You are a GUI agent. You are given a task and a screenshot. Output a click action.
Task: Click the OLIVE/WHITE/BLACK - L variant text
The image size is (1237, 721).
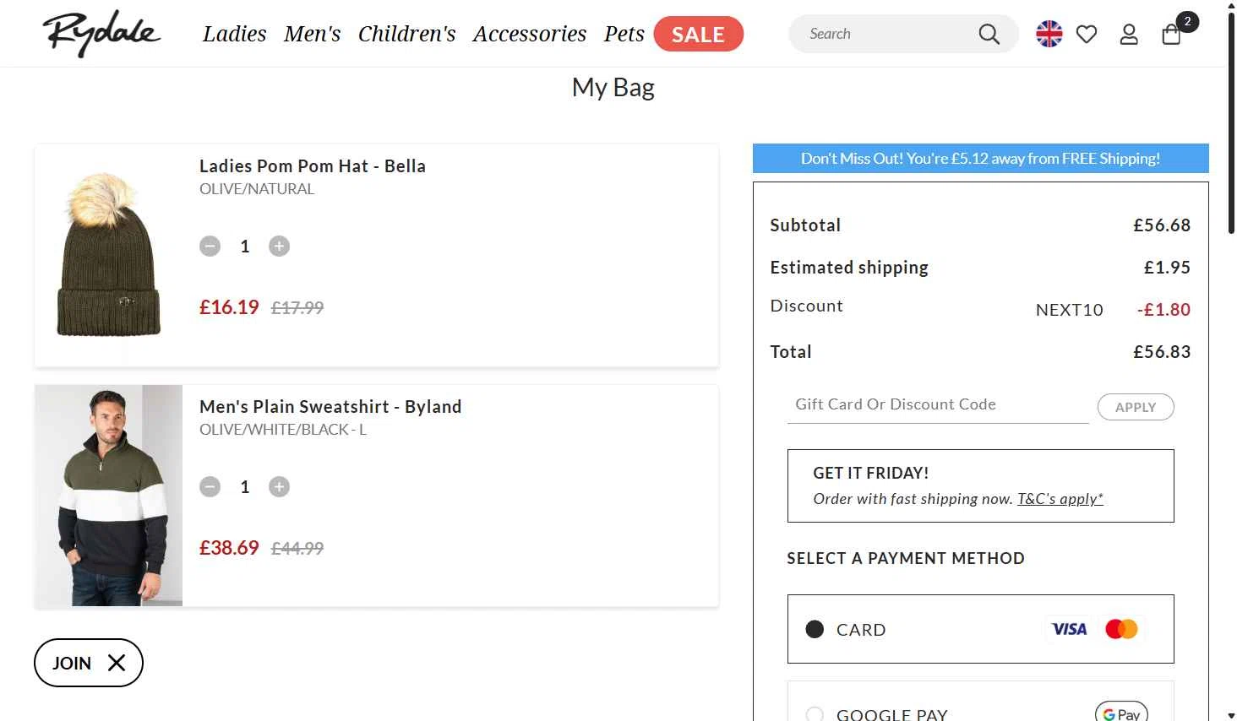pyautogui.click(x=283, y=430)
